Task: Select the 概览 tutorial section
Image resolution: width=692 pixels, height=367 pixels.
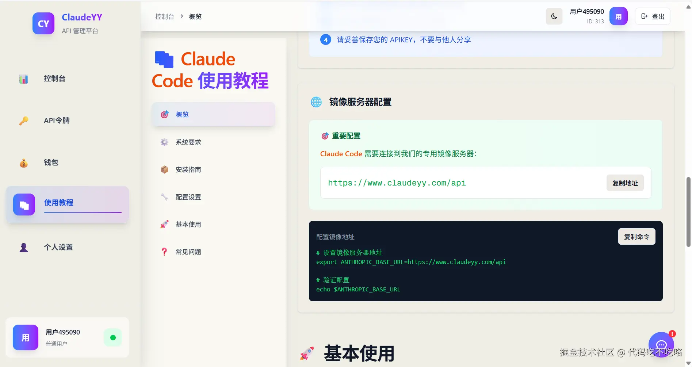Action: coord(213,114)
